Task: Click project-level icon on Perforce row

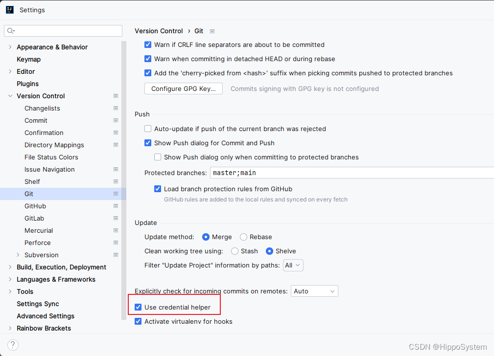Action: [116, 243]
